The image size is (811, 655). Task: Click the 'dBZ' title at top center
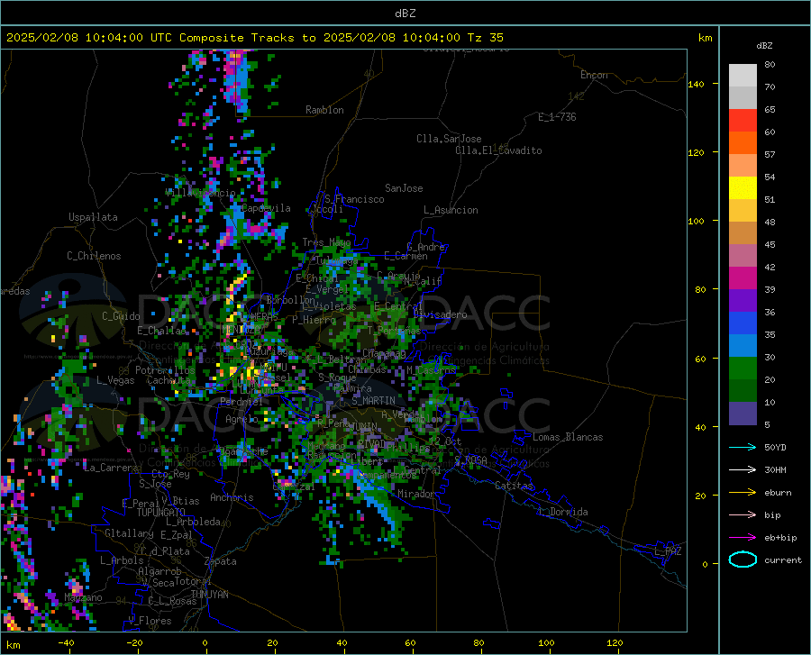(405, 14)
